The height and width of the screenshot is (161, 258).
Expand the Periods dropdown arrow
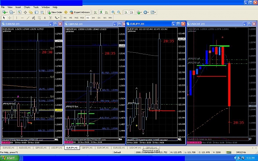[x=148, y=12]
